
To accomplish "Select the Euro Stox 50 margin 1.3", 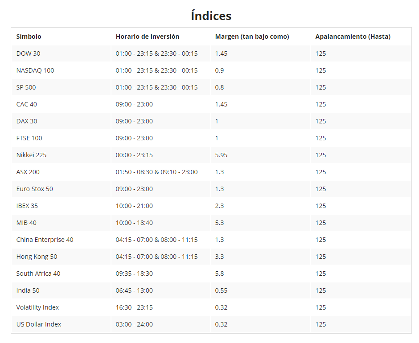I will click(219, 189).
